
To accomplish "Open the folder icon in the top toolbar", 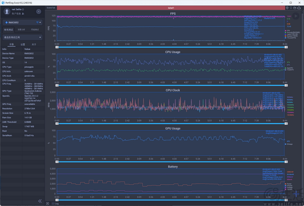I will 295,8.
